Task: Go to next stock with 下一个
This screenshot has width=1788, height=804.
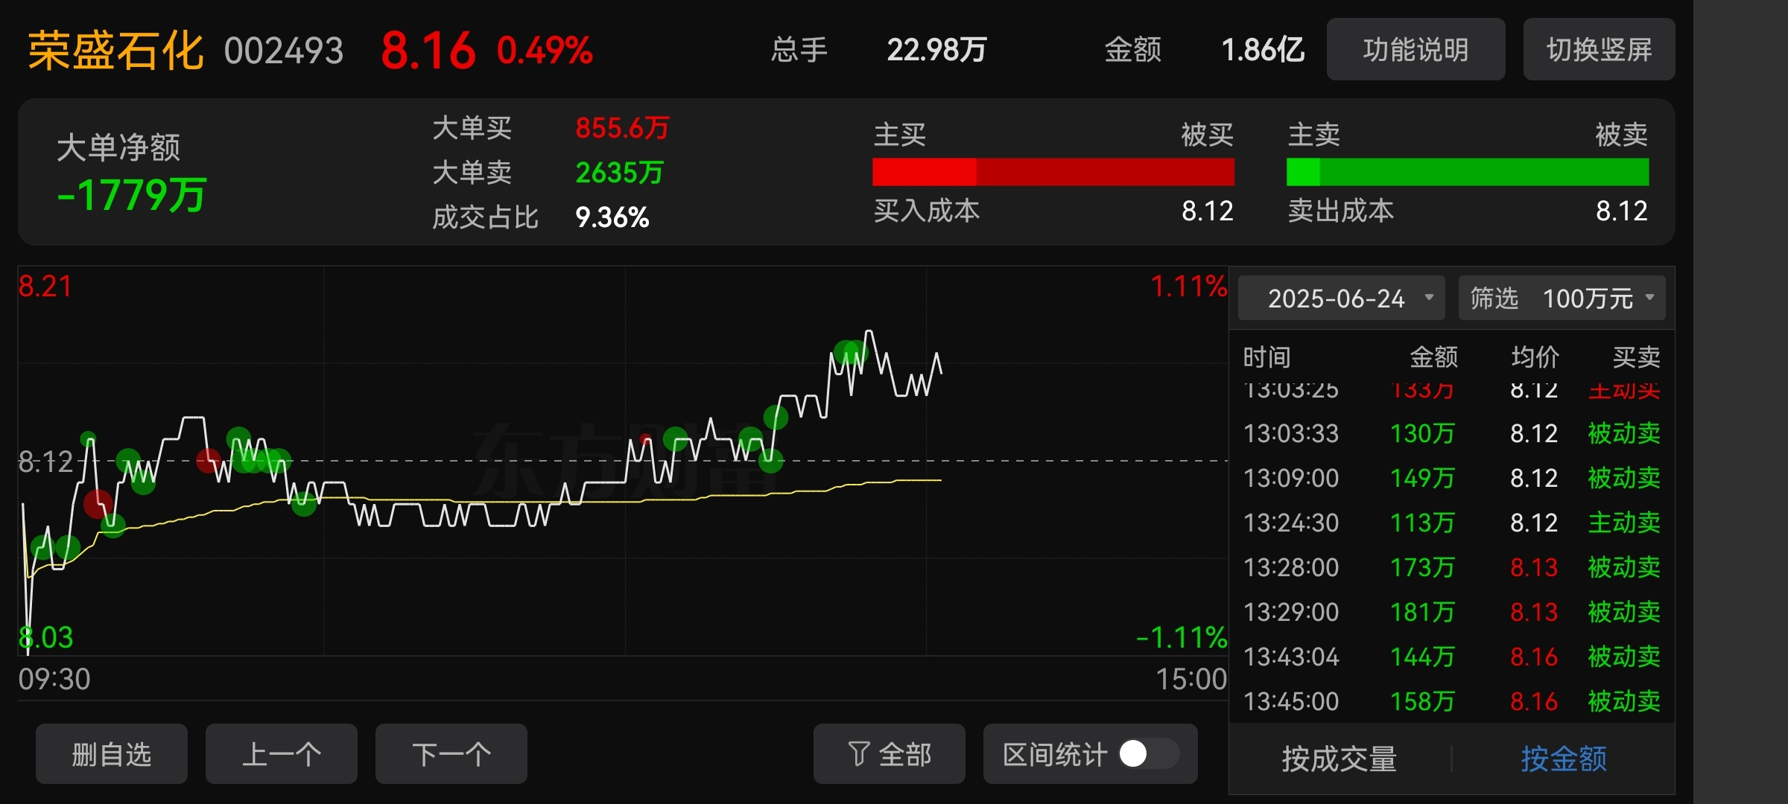Action: [451, 754]
